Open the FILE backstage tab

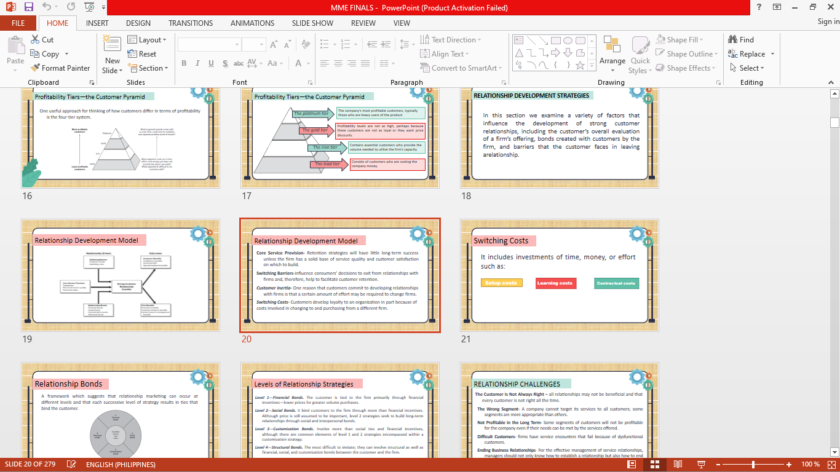coord(18,23)
